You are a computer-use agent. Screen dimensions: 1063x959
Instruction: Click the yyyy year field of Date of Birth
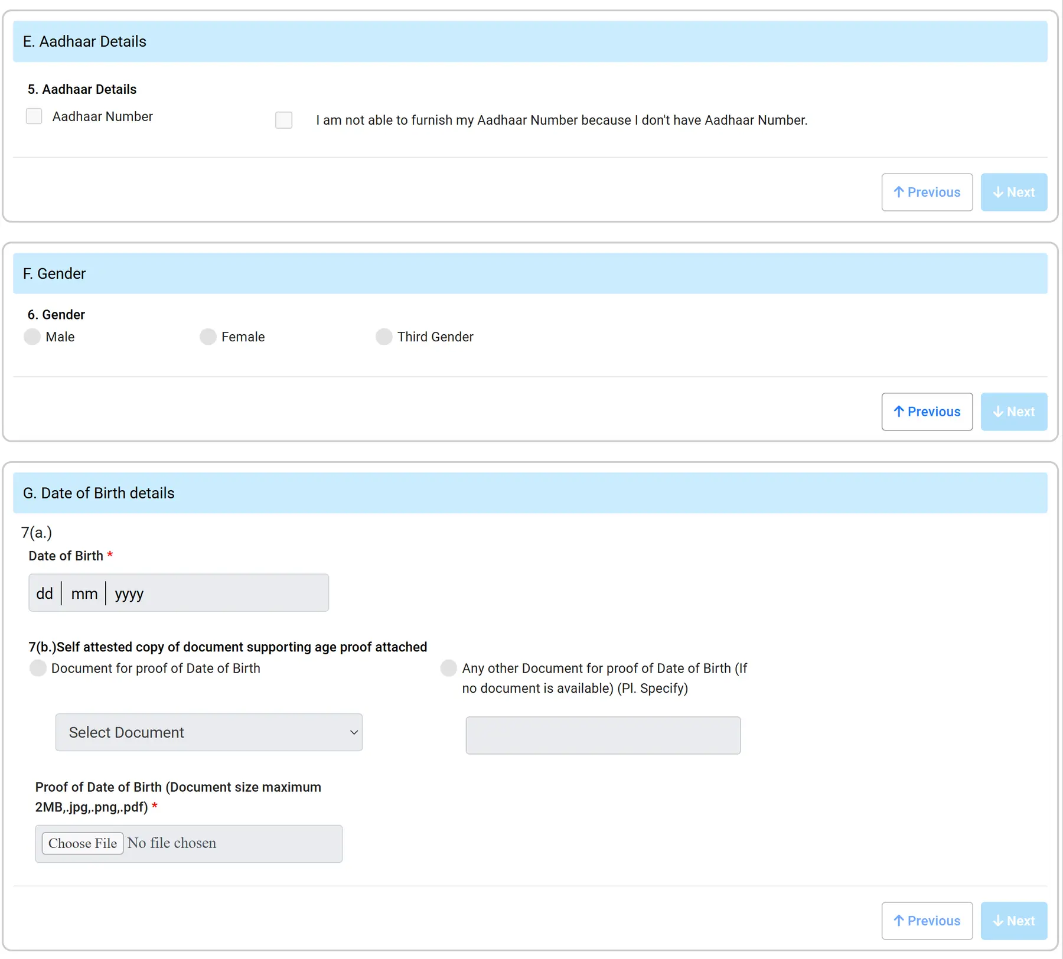point(129,593)
